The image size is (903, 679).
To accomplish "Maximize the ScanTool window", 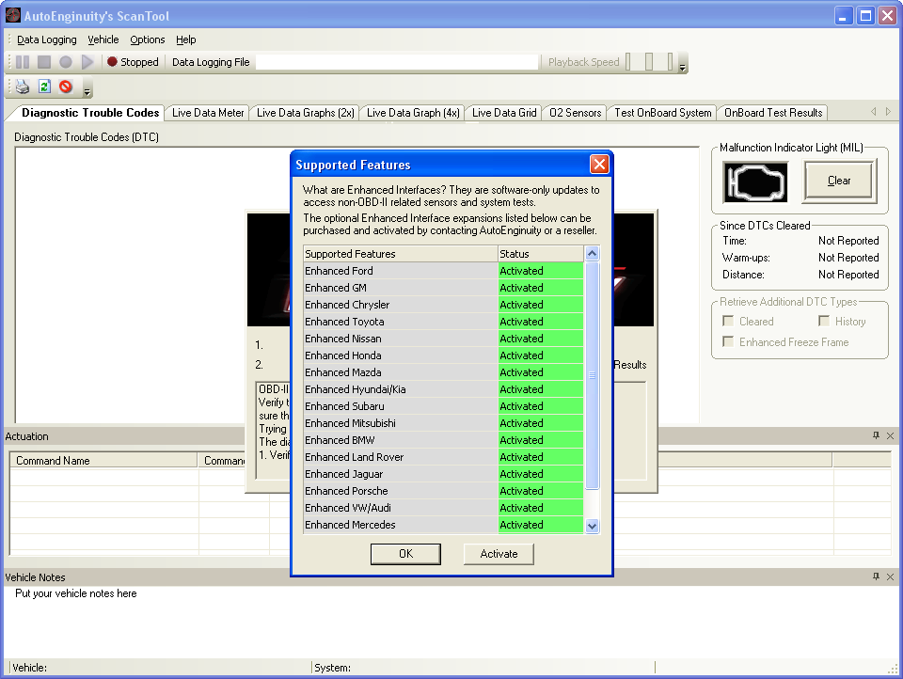I will 865,16.
